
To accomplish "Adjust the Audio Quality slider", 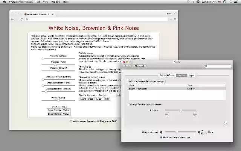I will coord(58,100).
